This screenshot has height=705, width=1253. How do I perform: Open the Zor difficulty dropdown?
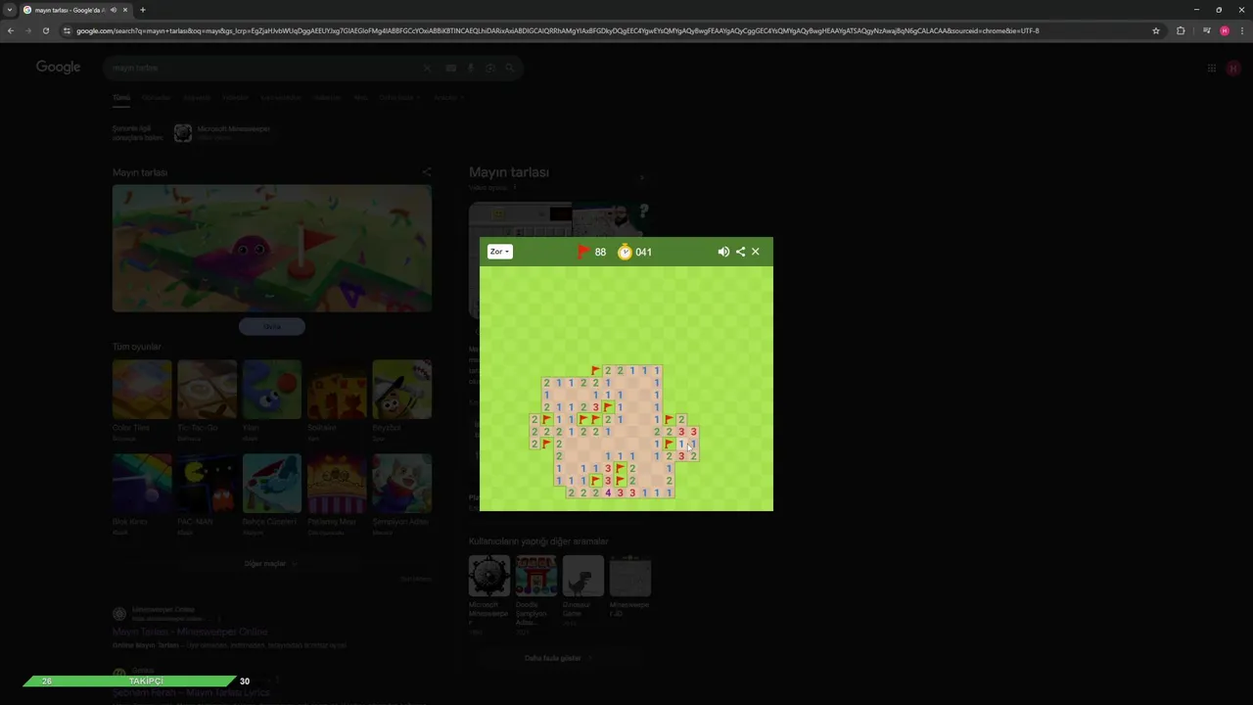click(499, 252)
